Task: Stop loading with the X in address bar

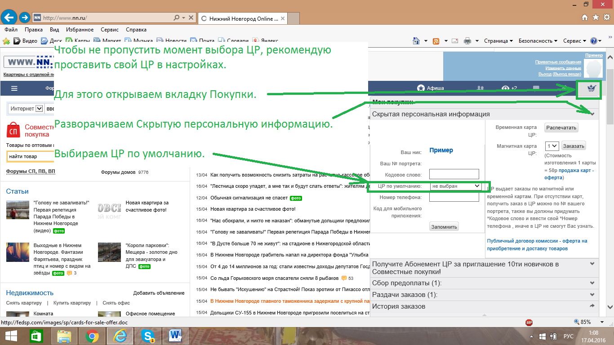Action: pyautogui.click(x=191, y=18)
